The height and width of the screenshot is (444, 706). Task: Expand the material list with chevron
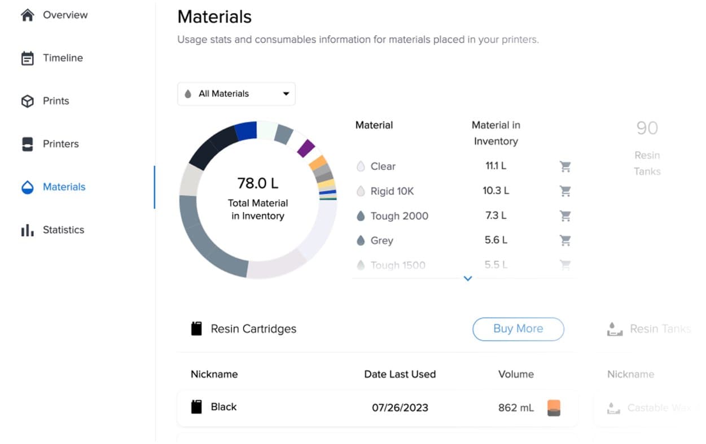tap(467, 278)
